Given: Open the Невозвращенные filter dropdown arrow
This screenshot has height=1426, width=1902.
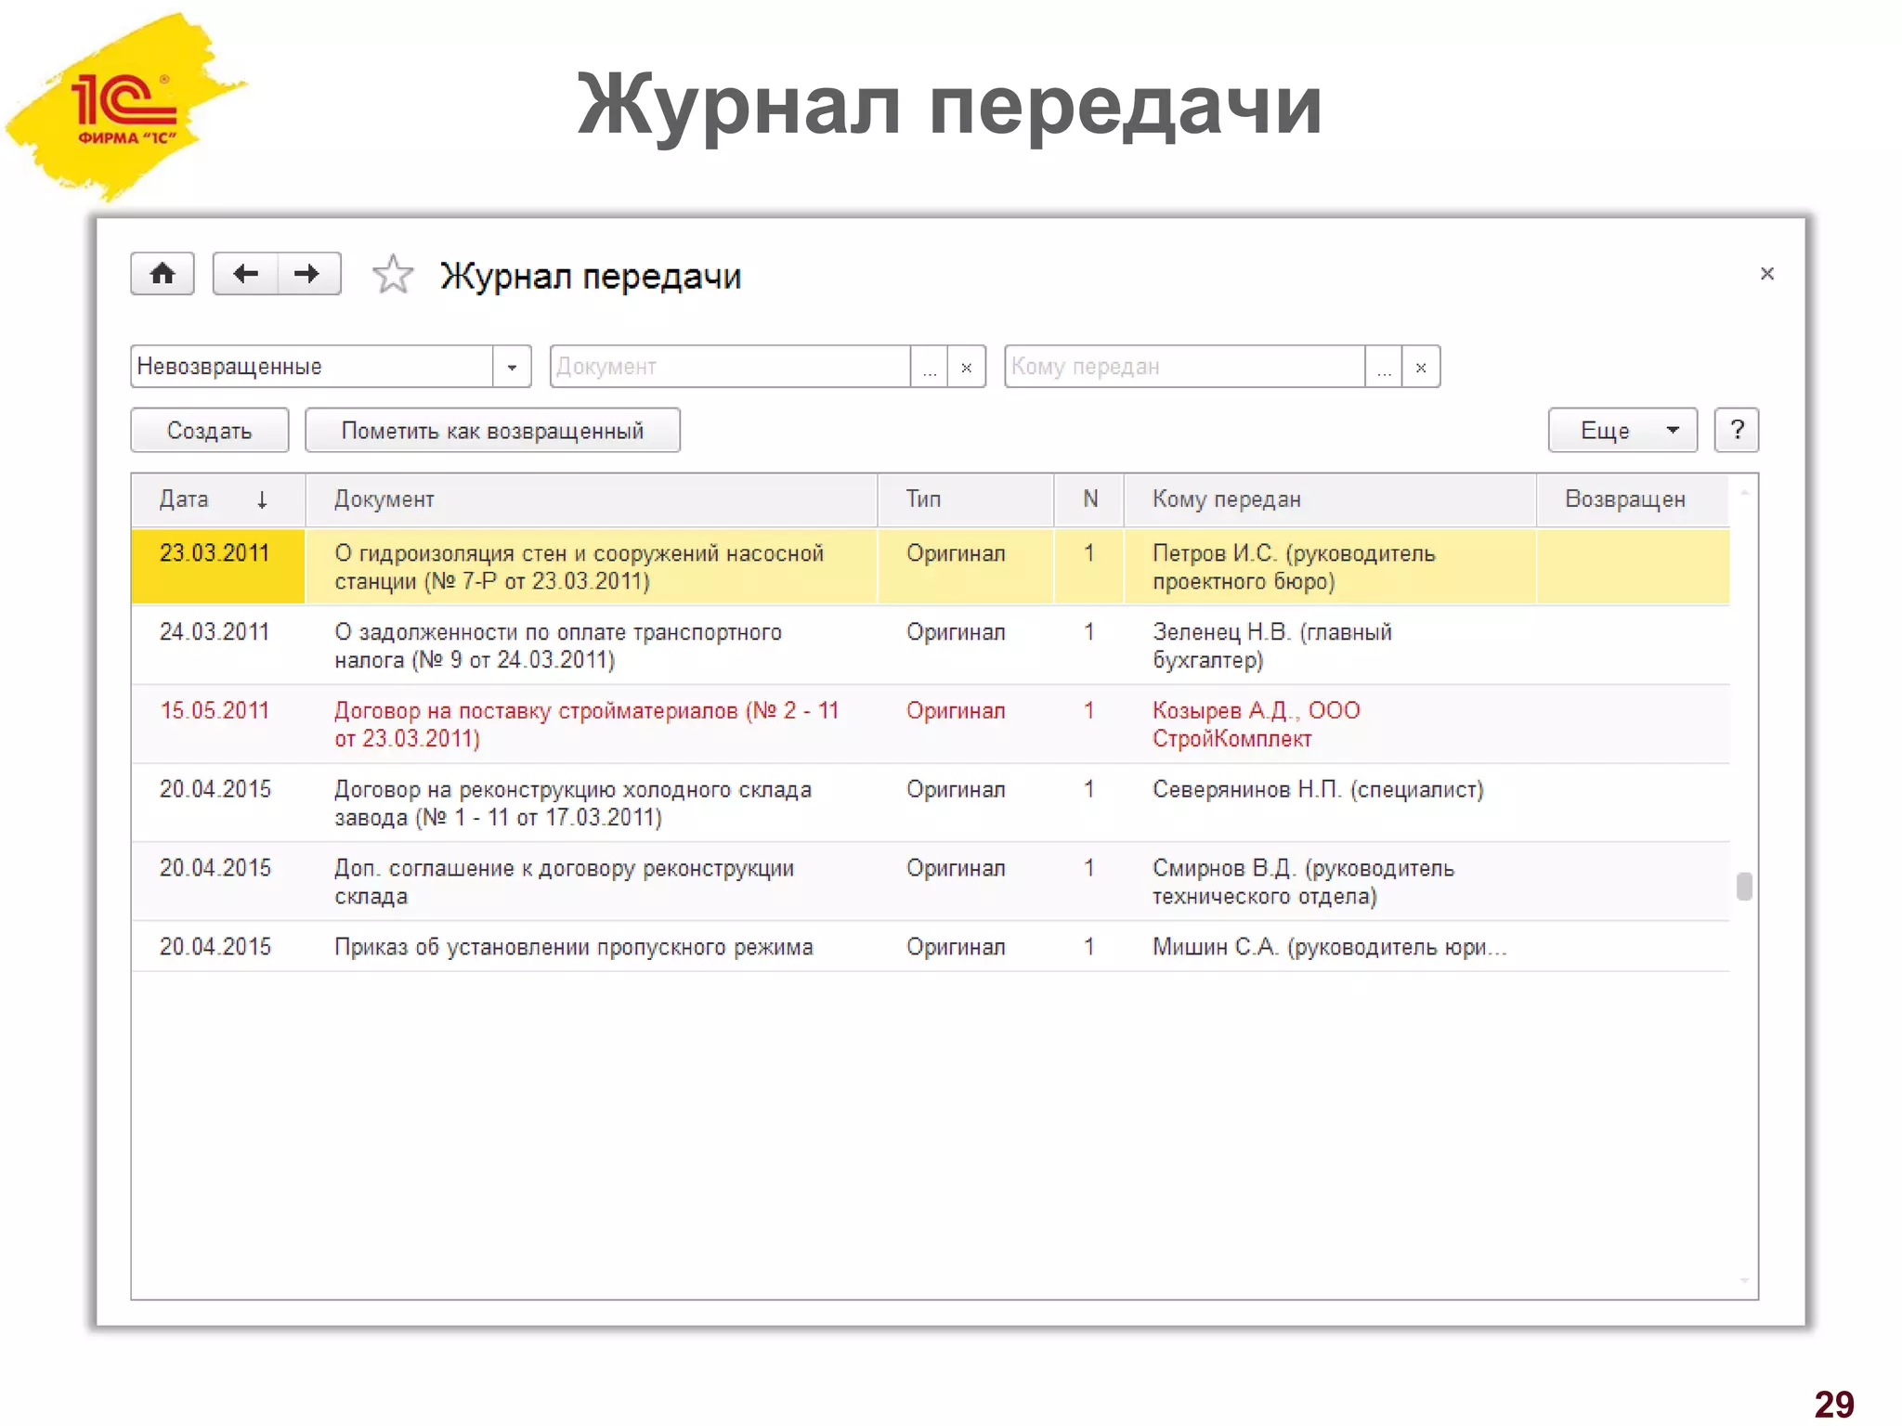Looking at the screenshot, I should (512, 367).
